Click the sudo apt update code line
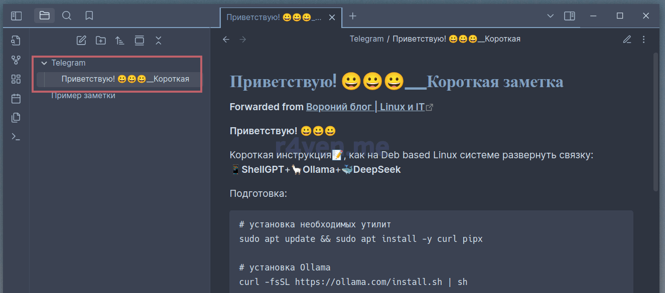 (361, 239)
